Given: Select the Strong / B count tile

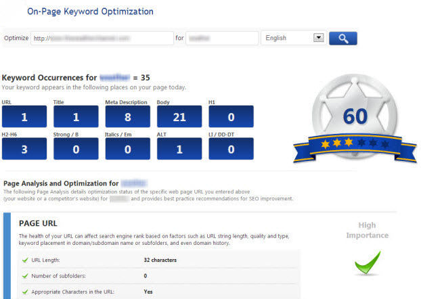Looking at the screenshot, I should [x=76, y=149].
